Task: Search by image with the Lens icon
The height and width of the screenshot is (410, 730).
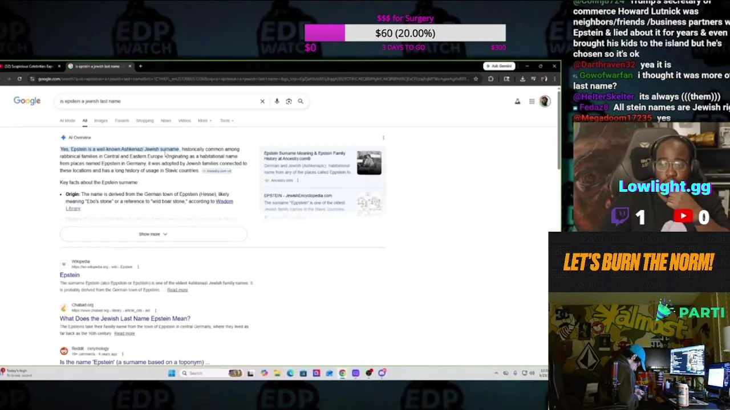Action: click(289, 101)
